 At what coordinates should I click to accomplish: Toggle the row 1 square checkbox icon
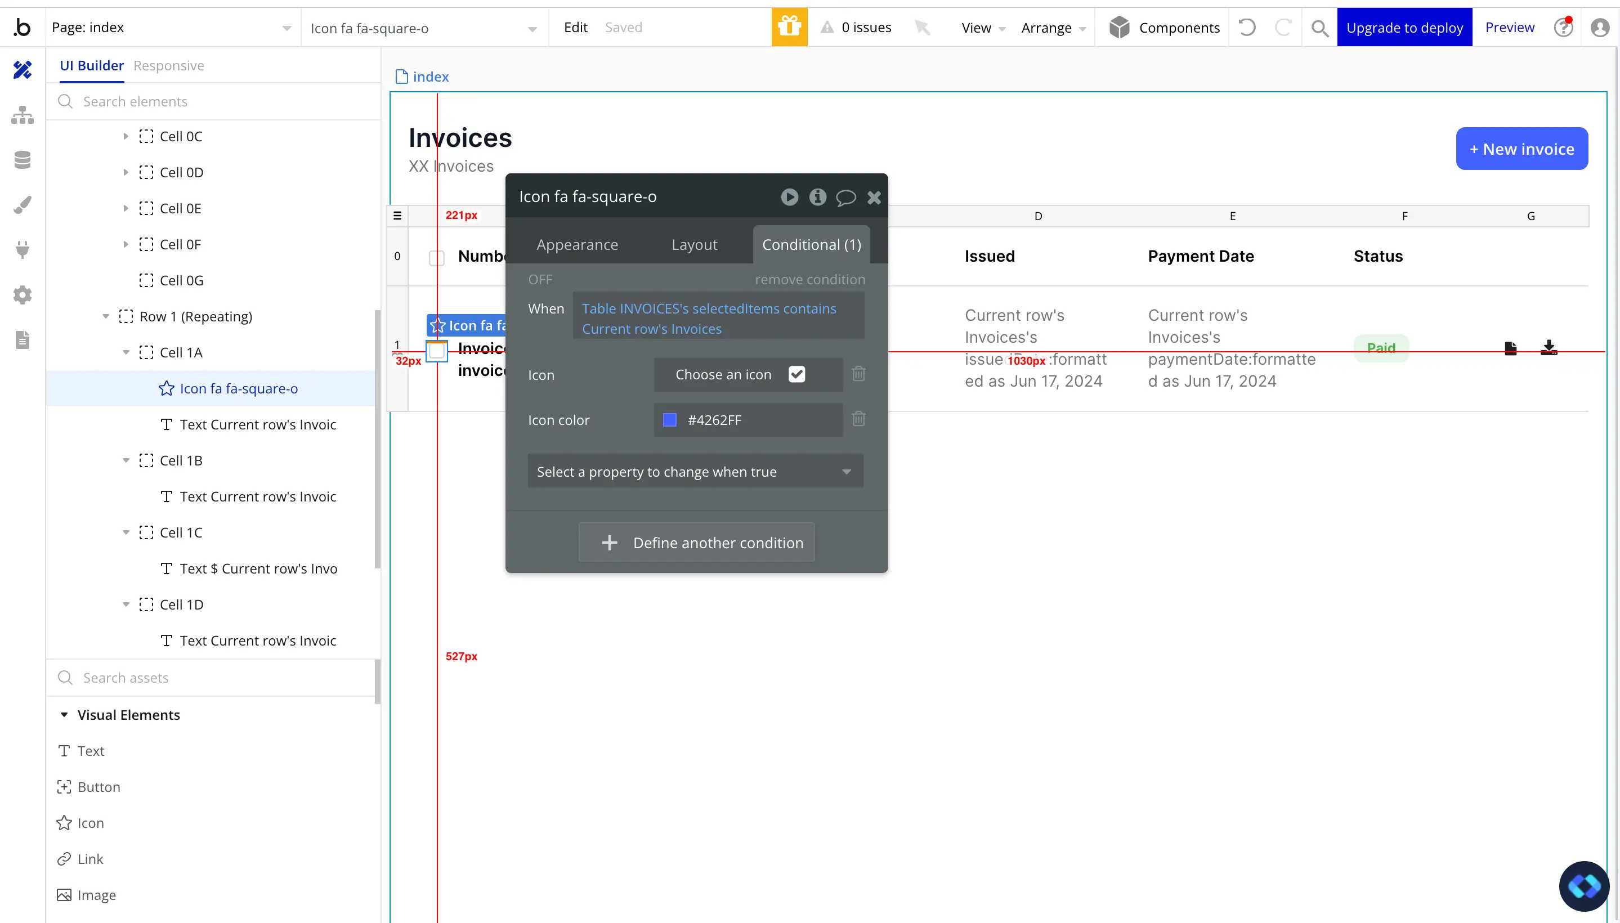(437, 351)
